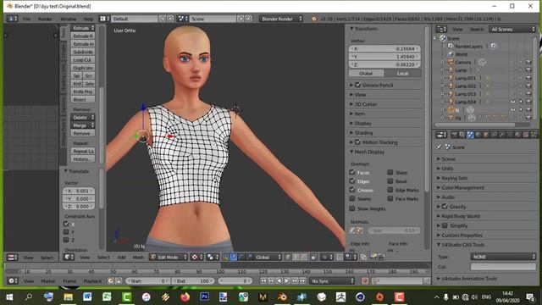542x305 pixels.
Task: Open the Blender Render engine dropdown
Action: tap(281, 19)
